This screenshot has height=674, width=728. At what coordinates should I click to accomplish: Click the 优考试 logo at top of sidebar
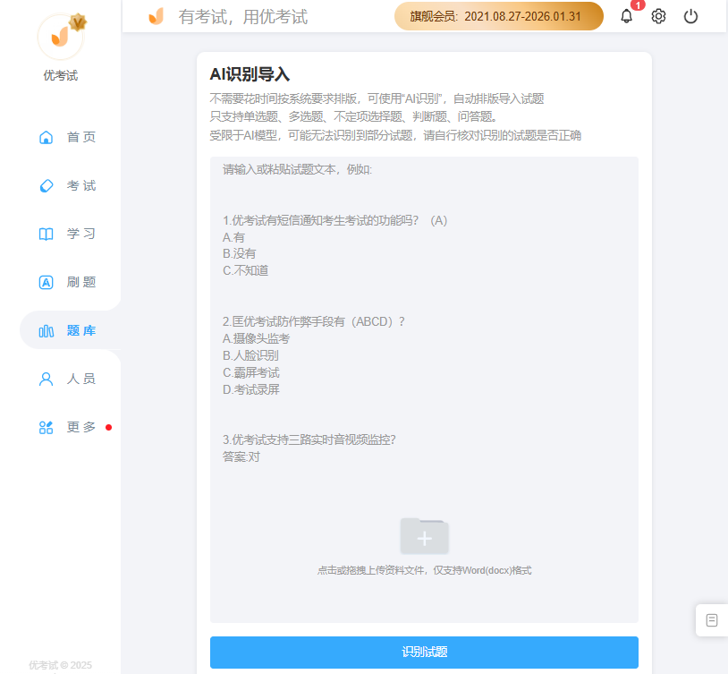click(x=60, y=36)
